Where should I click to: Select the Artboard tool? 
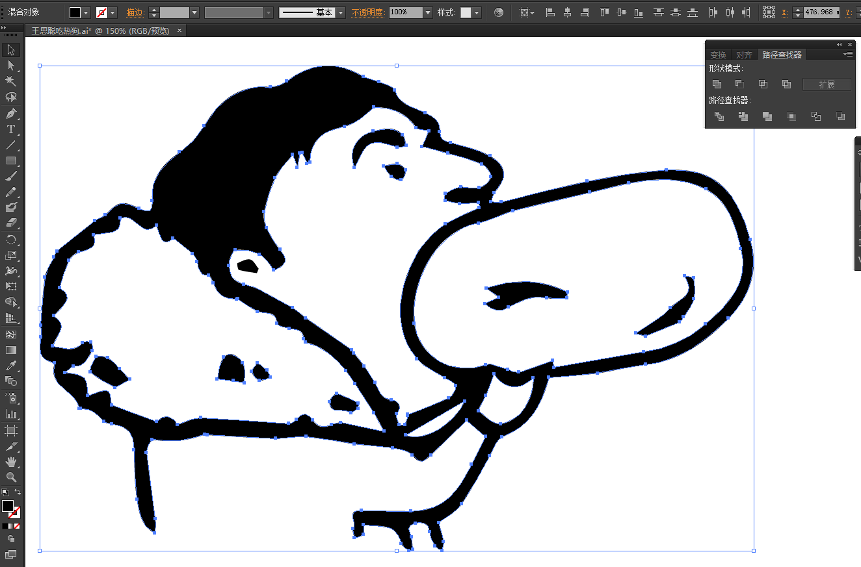pos(11,430)
